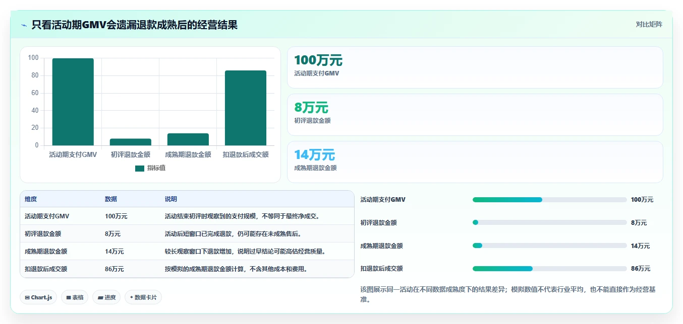Click the 表格 tag chip

pos(75,297)
